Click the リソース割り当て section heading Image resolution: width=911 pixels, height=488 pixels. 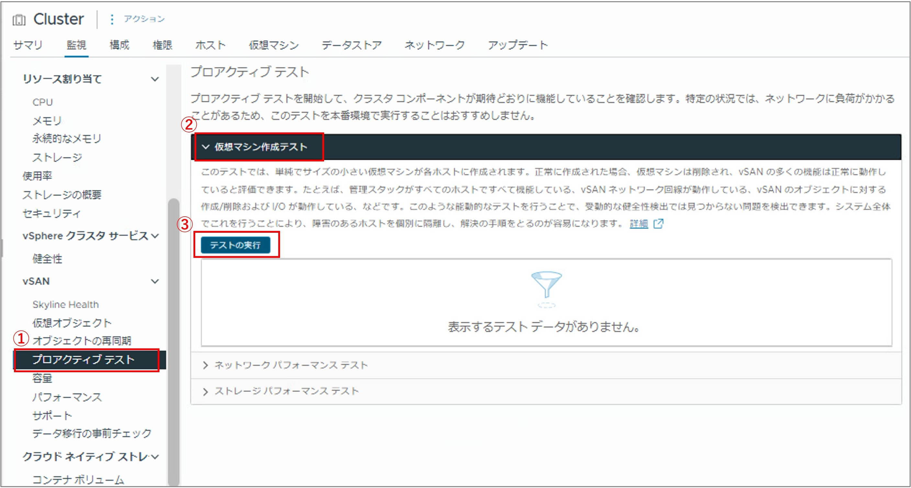62,79
